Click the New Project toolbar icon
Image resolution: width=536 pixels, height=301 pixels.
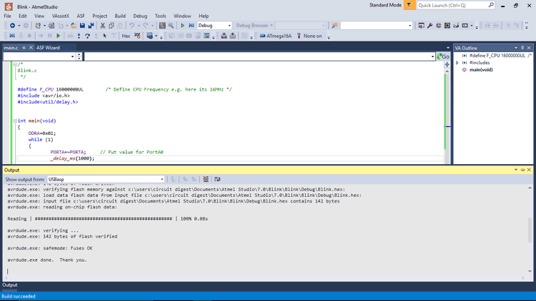(38, 26)
